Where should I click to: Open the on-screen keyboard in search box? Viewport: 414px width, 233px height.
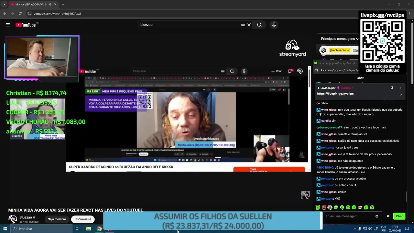(243, 25)
